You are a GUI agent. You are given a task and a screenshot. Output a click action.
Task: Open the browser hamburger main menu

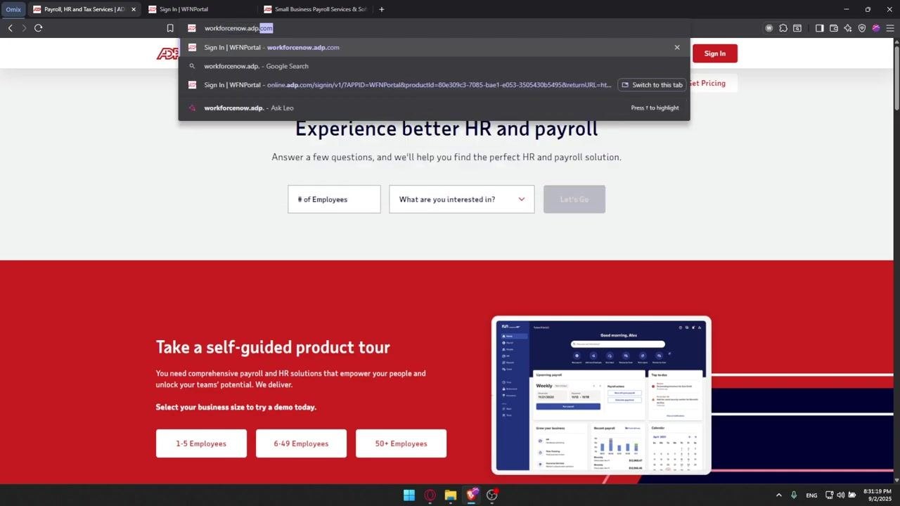tap(890, 28)
